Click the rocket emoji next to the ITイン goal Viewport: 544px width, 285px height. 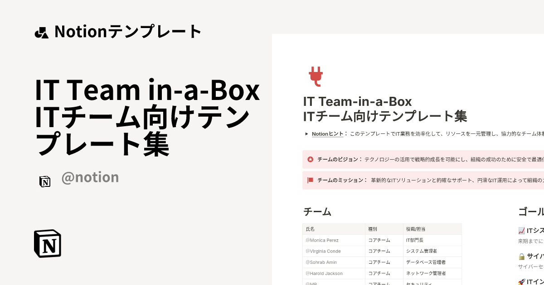pos(520,281)
